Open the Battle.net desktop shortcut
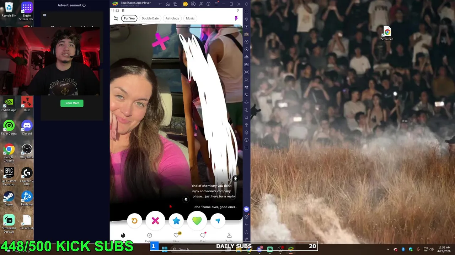 coord(27,199)
